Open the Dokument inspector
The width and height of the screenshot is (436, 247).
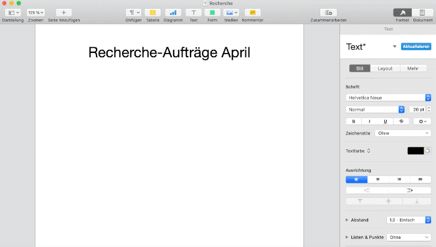[x=422, y=12]
